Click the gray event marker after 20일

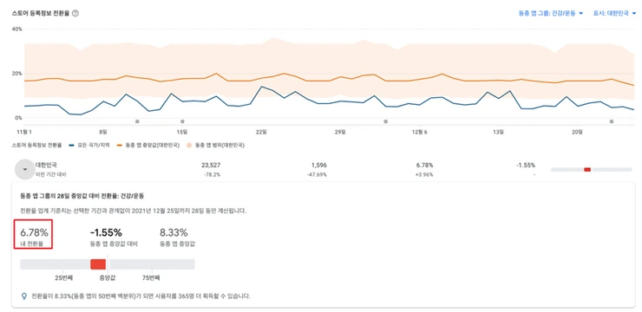pos(612,121)
